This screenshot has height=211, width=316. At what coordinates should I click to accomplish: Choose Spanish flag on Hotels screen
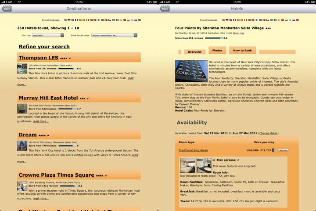coord(238,20)
